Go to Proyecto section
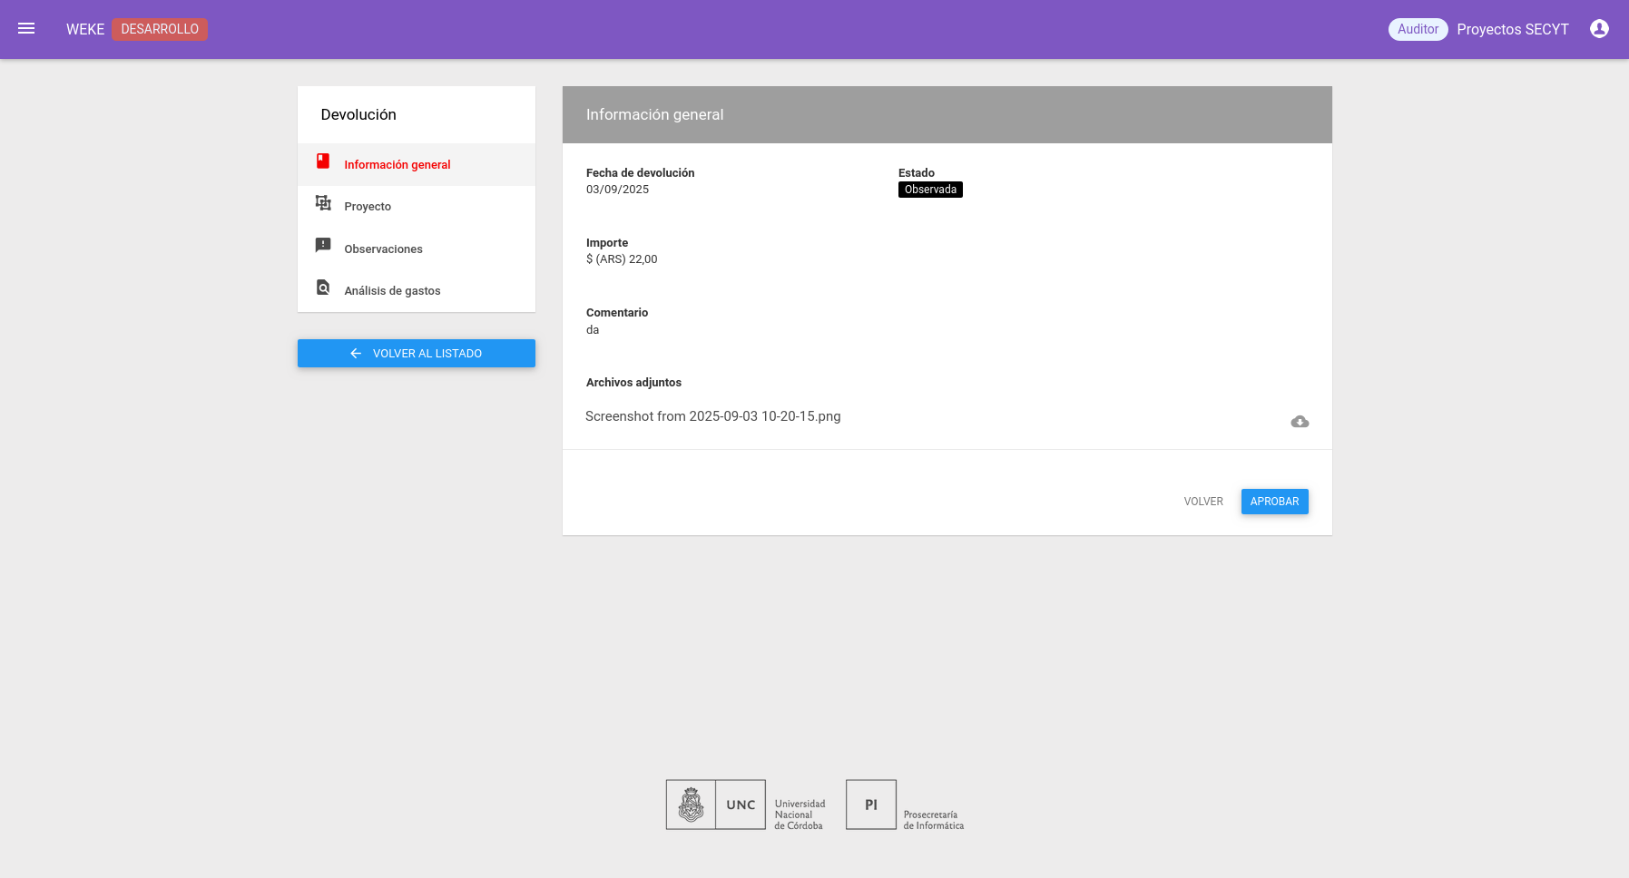Screen dimensions: 1629x878 (x=368, y=207)
